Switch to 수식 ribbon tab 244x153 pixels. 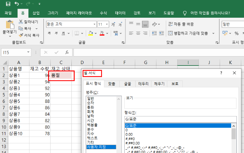tap(103, 13)
